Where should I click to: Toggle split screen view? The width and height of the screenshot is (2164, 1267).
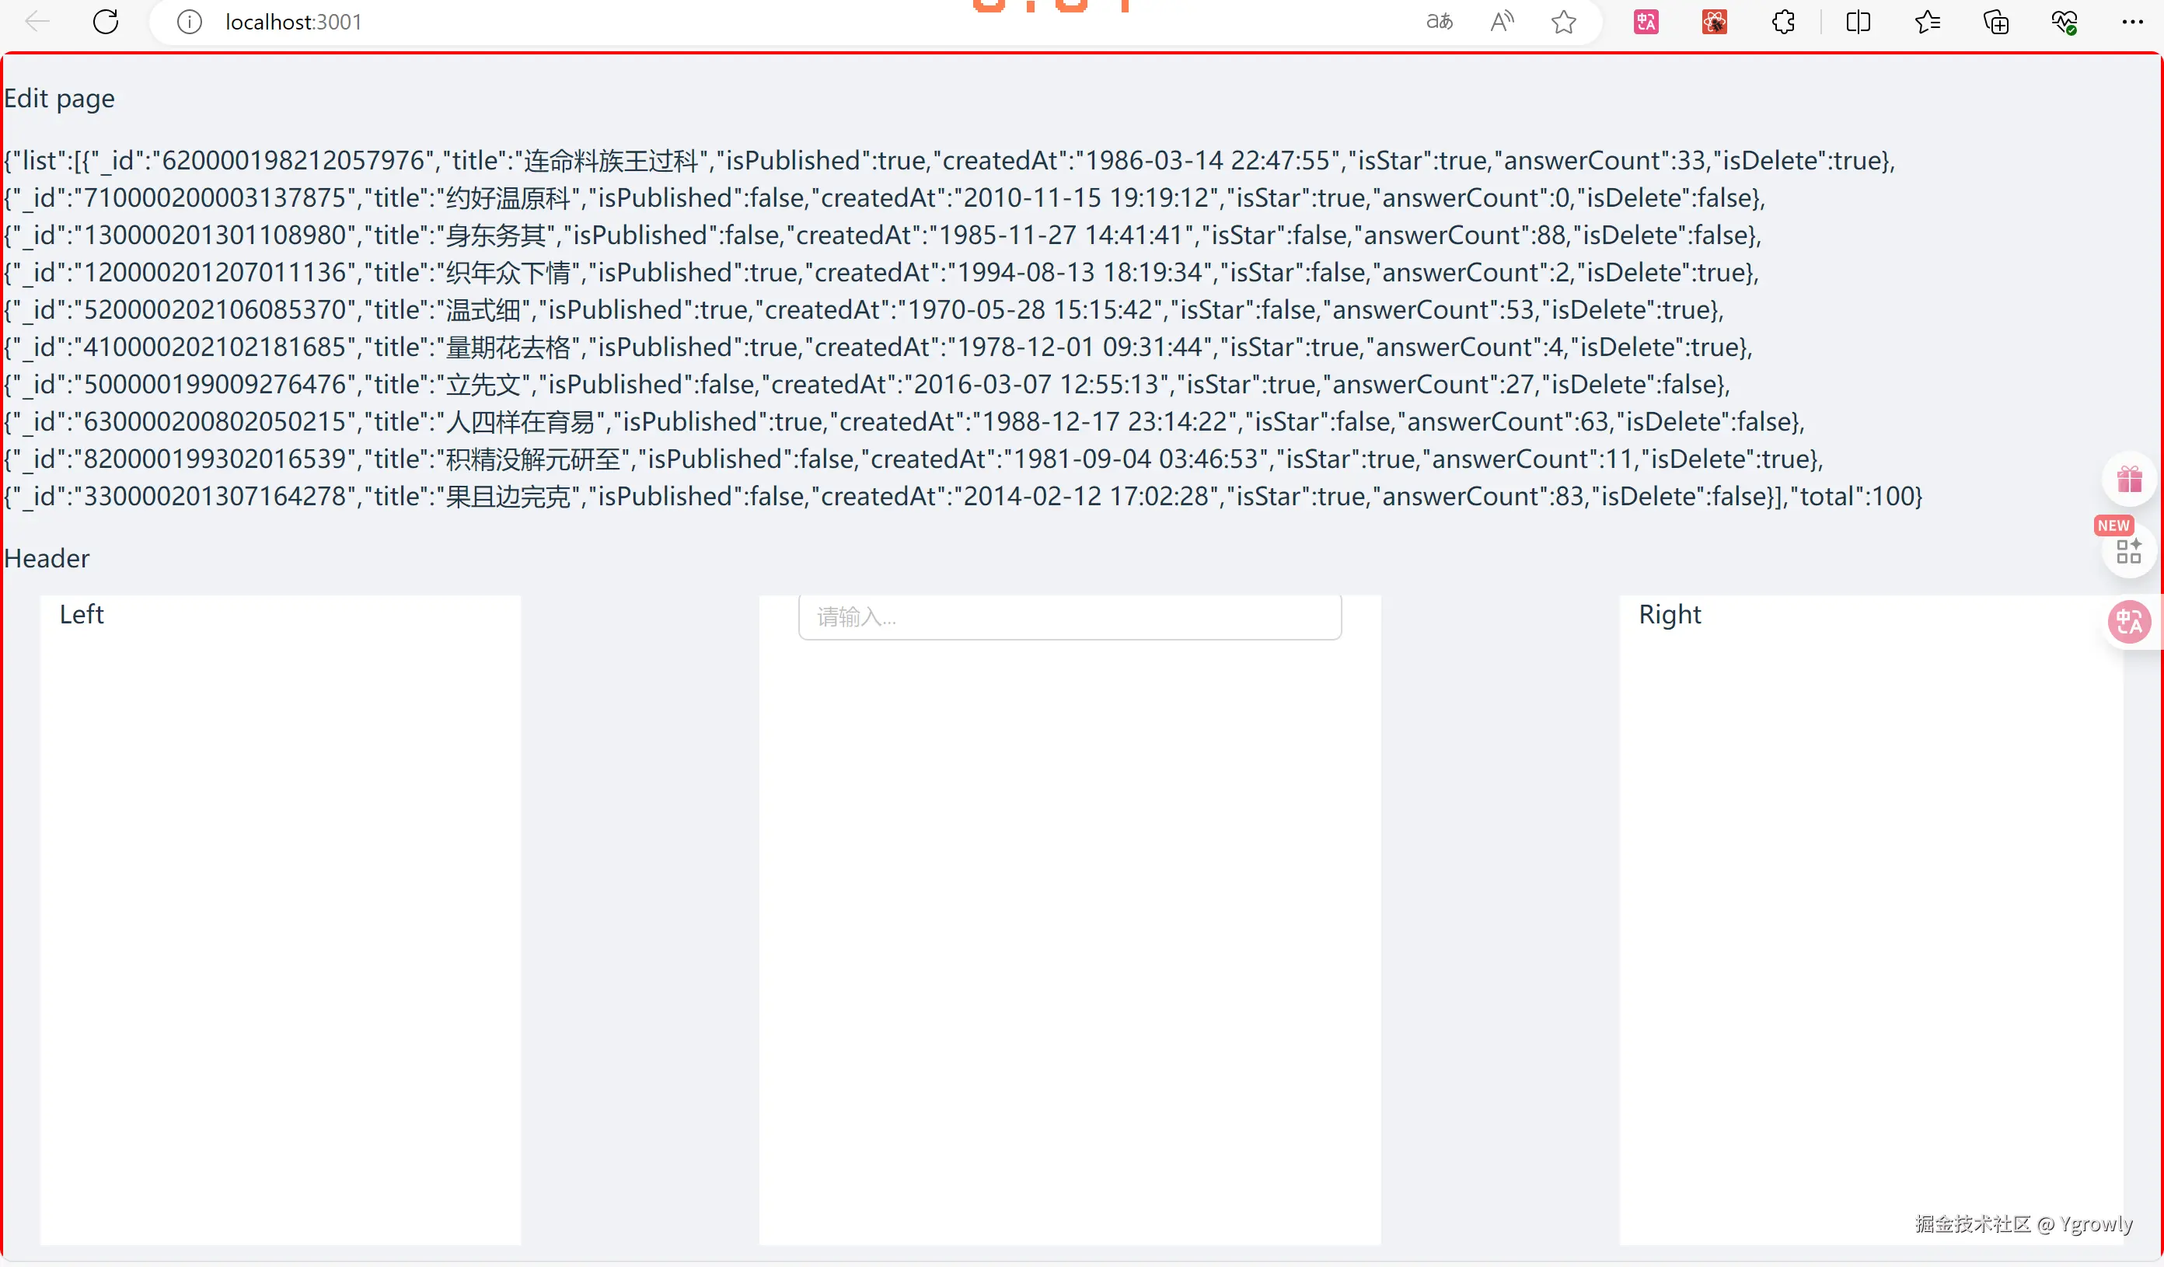[1858, 22]
